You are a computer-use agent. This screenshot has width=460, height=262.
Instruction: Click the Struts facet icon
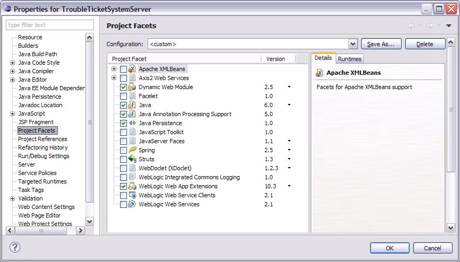click(x=132, y=159)
